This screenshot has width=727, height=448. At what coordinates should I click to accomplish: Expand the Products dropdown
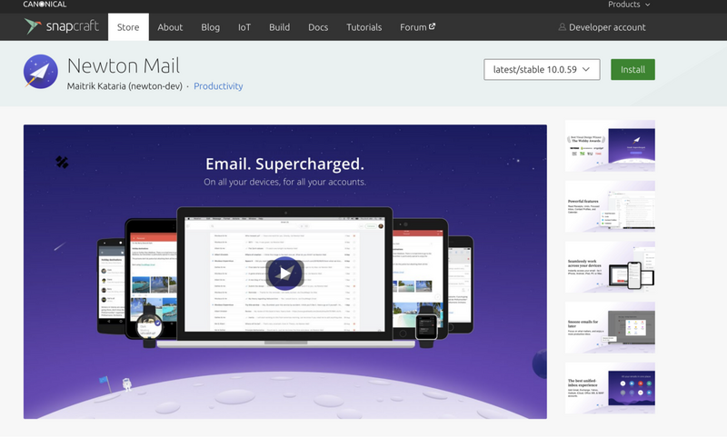(x=629, y=5)
